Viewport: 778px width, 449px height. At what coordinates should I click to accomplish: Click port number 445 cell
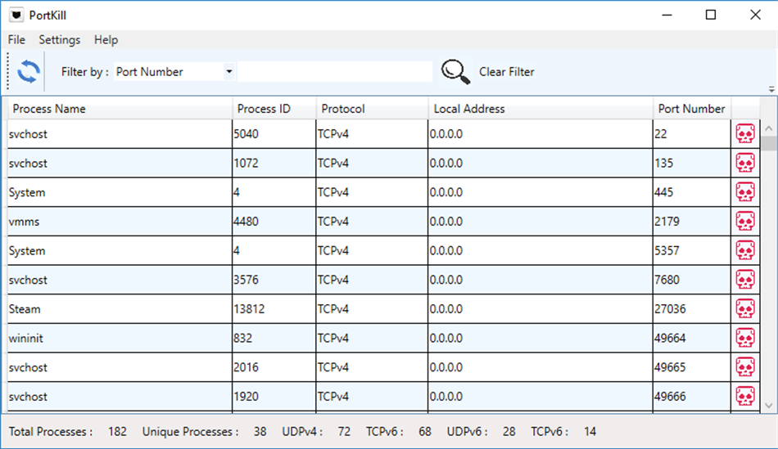pyautogui.click(x=692, y=192)
